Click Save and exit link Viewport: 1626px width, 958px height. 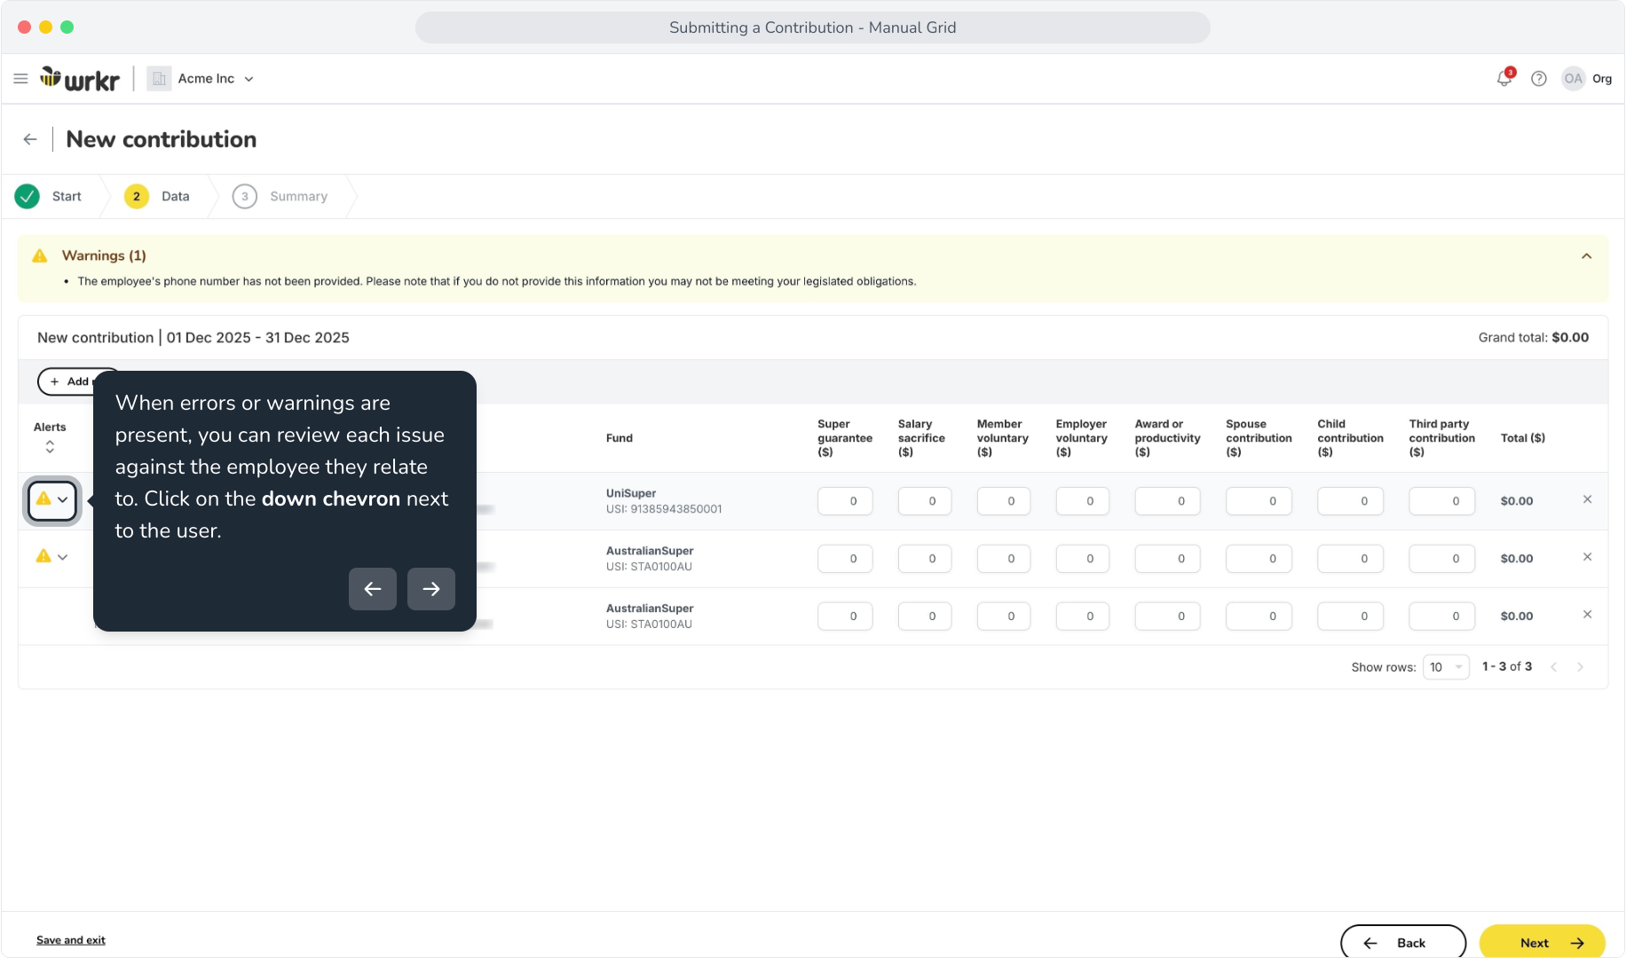pyautogui.click(x=71, y=940)
